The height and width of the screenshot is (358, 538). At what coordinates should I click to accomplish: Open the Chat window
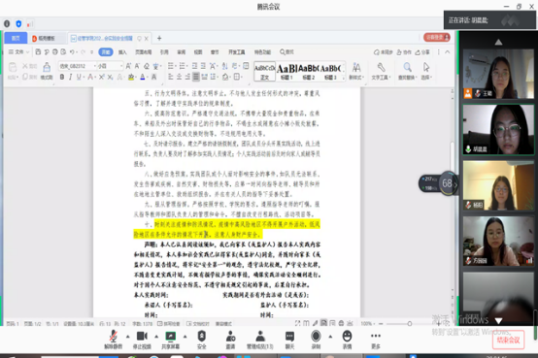click(290, 340)
